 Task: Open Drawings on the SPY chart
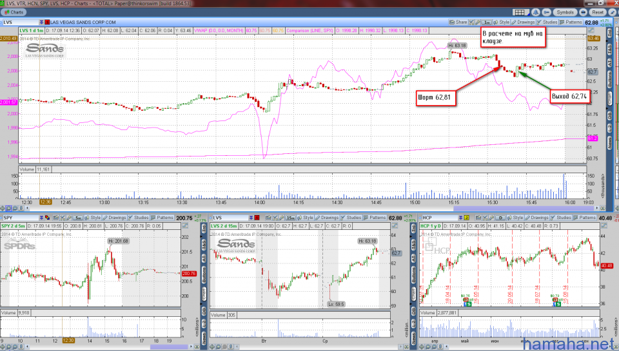coord(114,218)
